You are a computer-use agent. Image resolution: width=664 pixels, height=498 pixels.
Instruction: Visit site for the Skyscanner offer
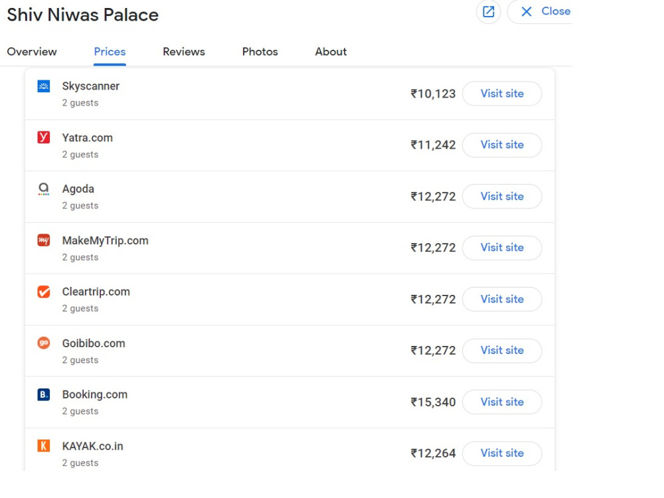click(x=502, y=94)
